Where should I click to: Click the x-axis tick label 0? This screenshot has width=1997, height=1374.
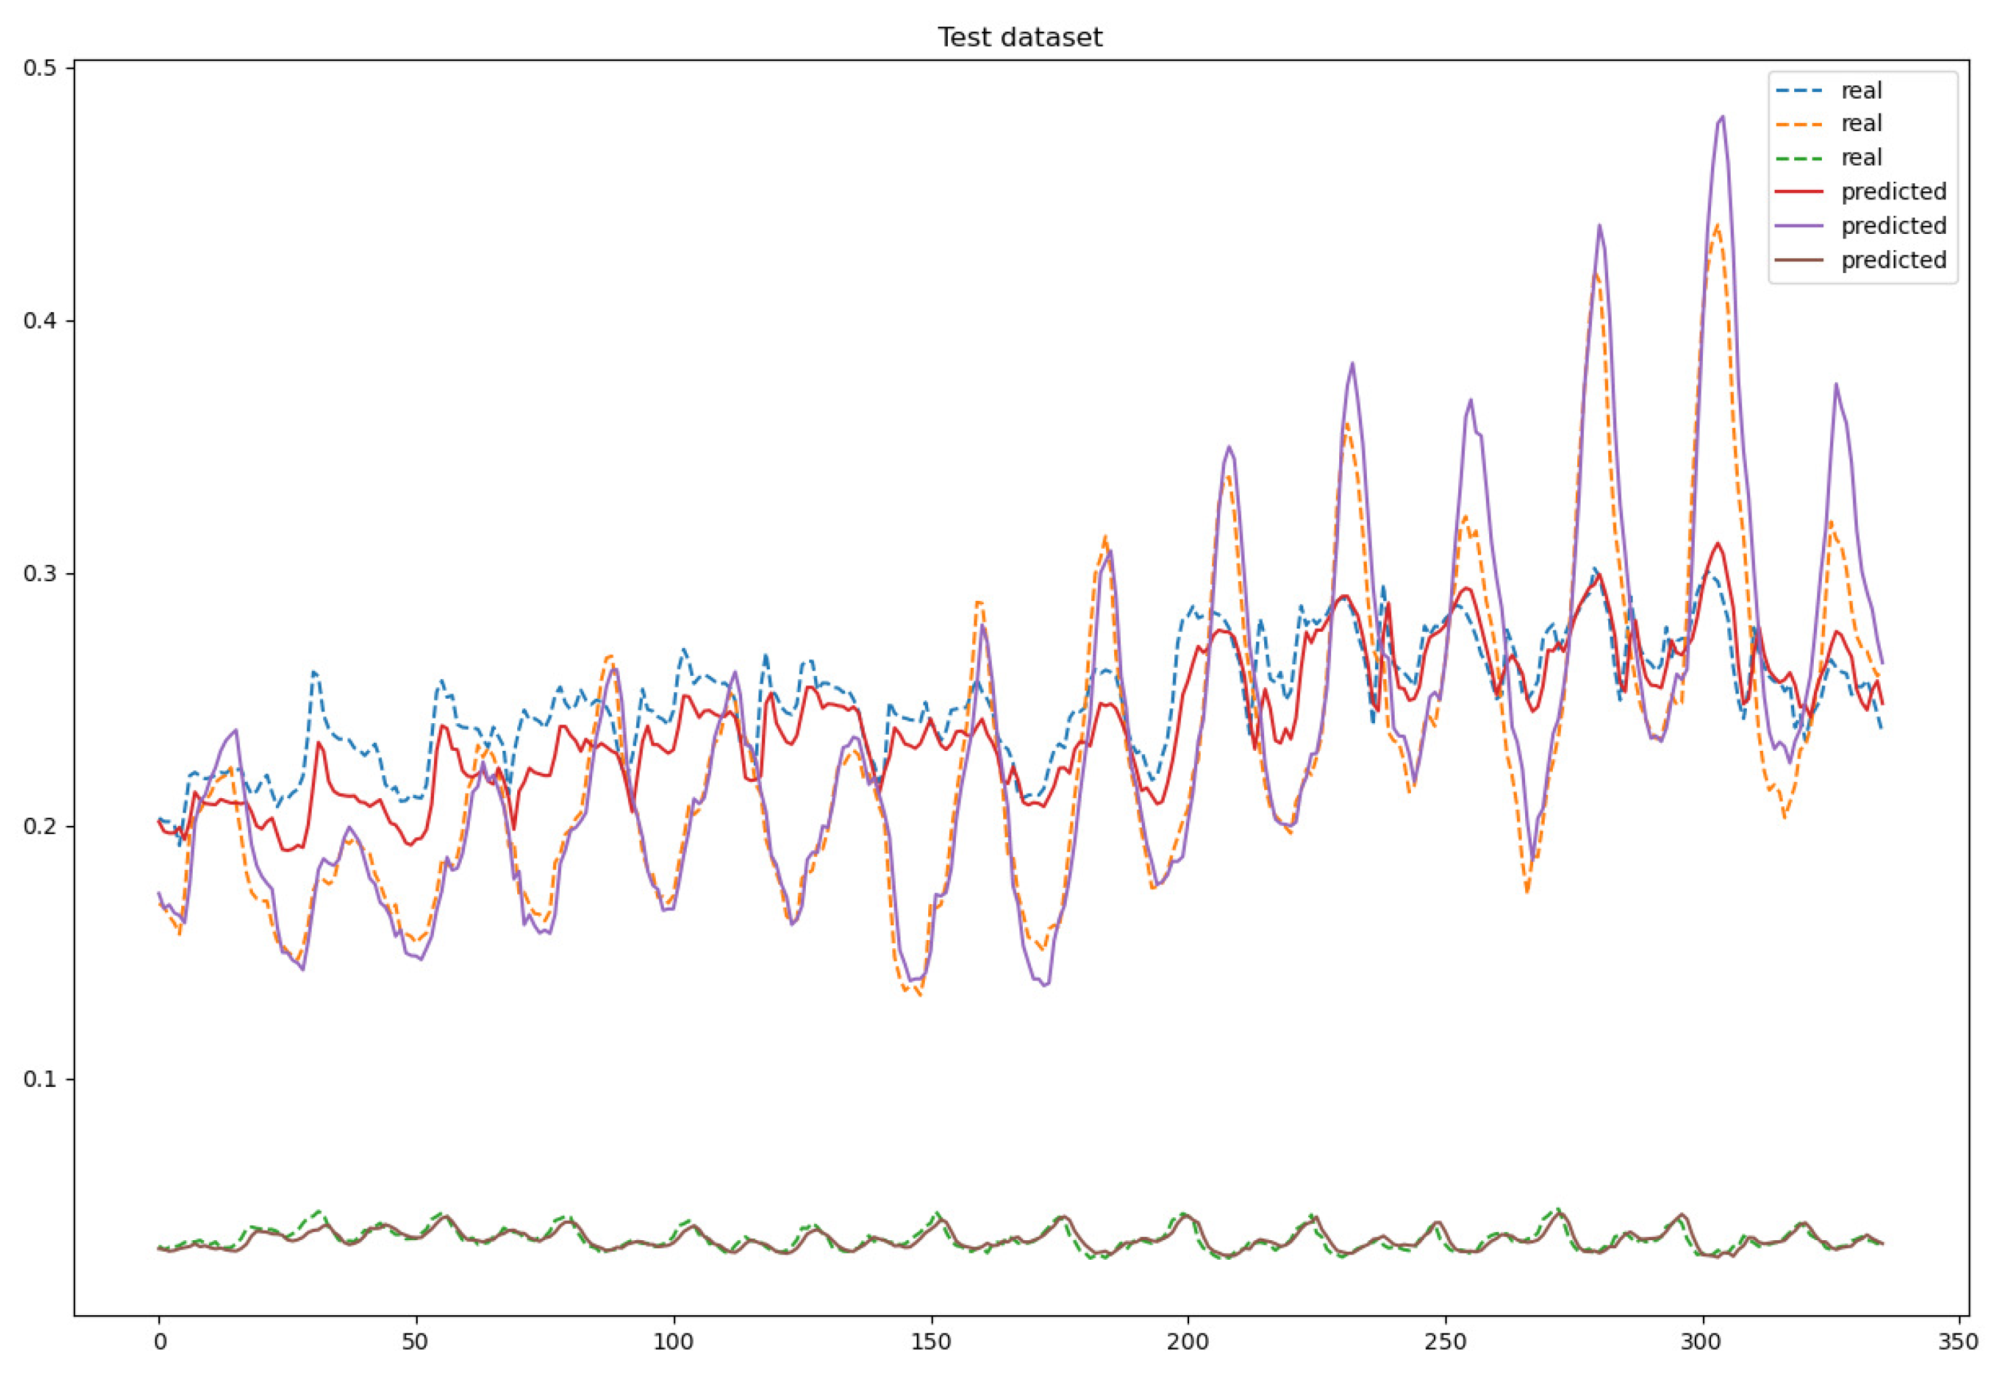tap(160, 1343)
